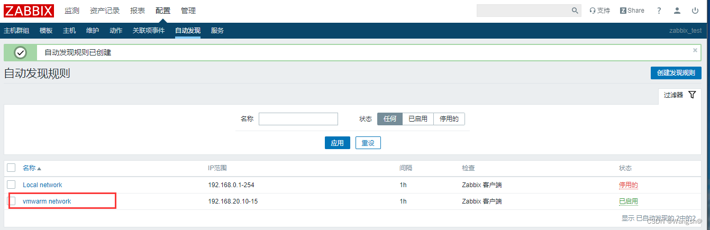Click the search magnifier icon
The width and height of the screenshot is (710, 230).
coord(575,11)
